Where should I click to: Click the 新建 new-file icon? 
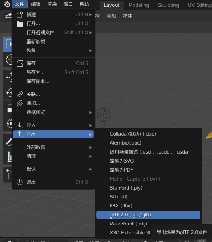[x=20, y=15]
